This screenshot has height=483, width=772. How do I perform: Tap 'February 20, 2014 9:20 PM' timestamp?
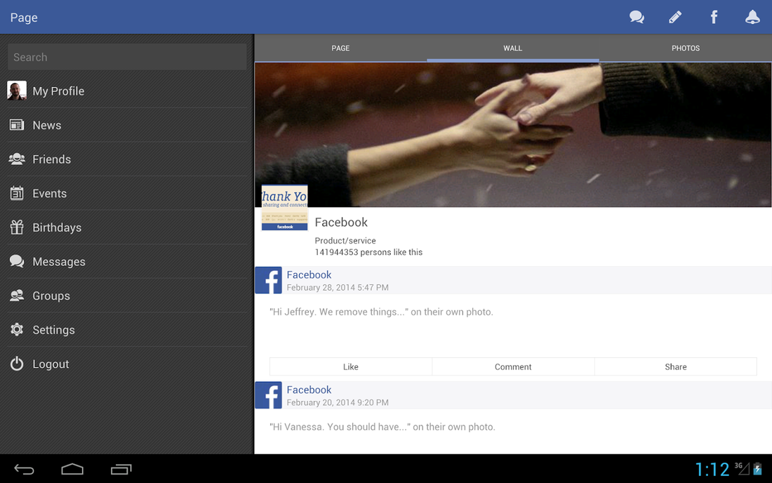338,403
